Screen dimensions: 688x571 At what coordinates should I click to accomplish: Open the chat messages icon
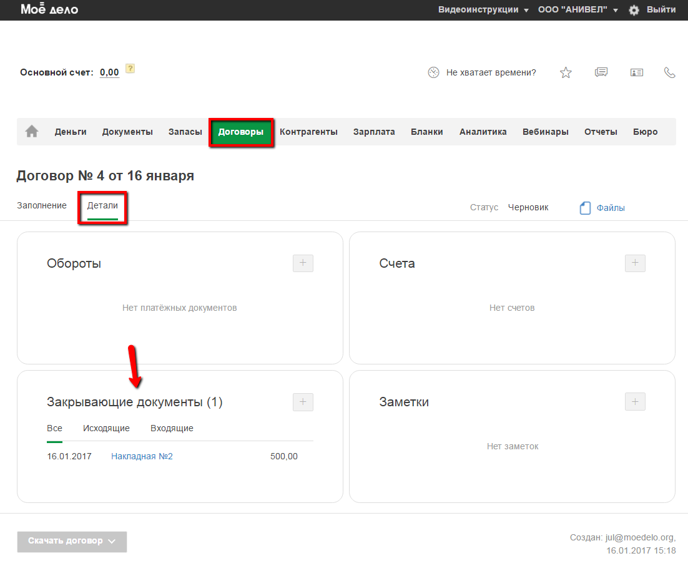coord(601,72)
